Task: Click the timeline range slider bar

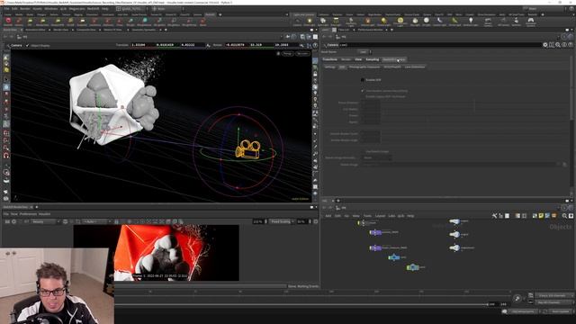Action: tap(301, 304)
